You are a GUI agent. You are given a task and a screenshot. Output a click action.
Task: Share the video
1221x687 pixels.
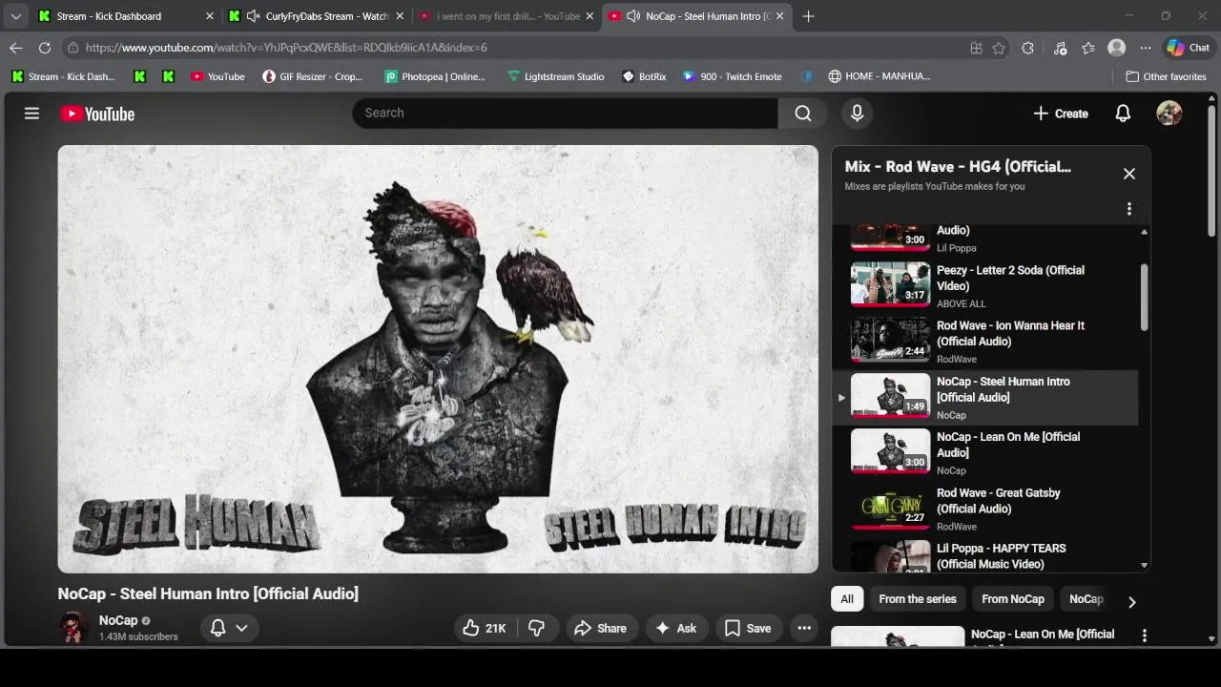coord(600,628)
